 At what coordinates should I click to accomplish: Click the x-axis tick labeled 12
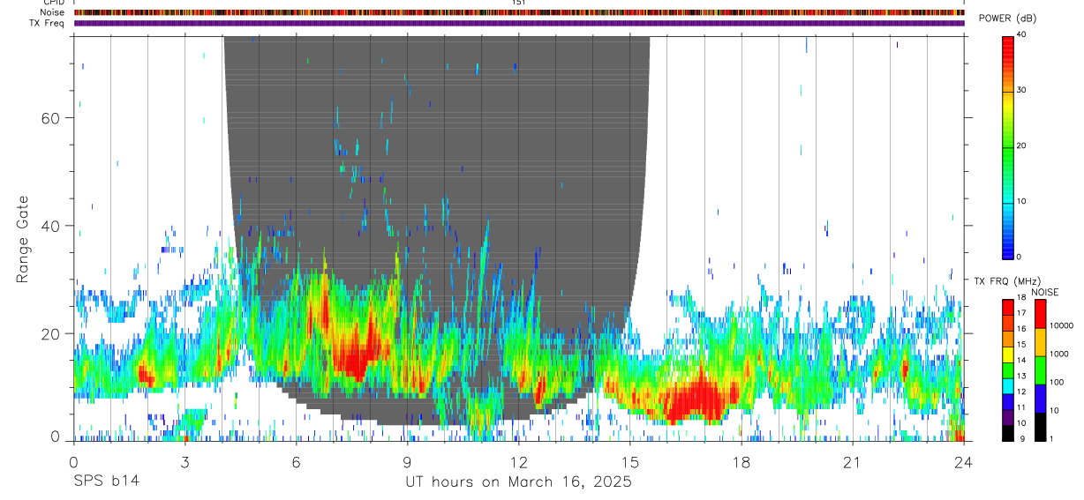[x=519, y=462]
